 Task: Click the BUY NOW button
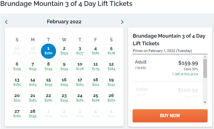pyautogui.click(x=170, y=116)
